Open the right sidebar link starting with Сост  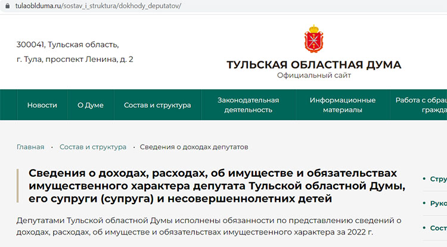(438, 228)
